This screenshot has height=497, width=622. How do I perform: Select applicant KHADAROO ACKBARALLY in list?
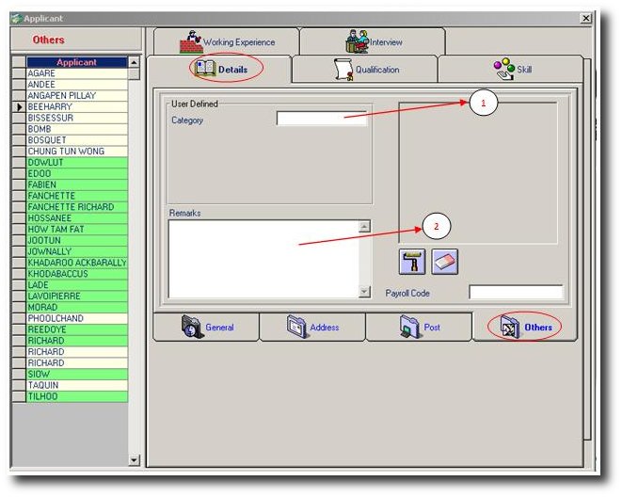75,263
